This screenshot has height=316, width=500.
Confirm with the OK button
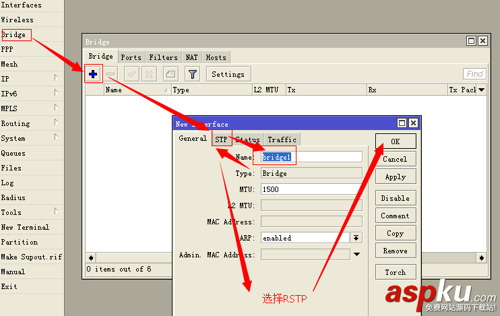tap(396, 141)
